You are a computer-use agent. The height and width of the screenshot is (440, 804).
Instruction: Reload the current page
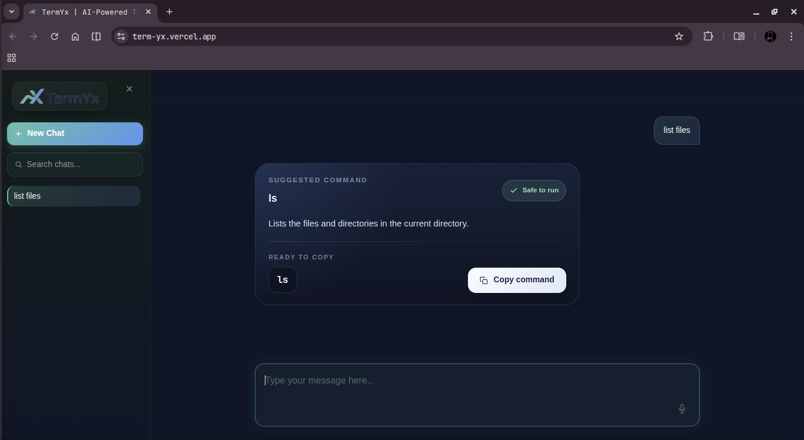click(54, 36)
